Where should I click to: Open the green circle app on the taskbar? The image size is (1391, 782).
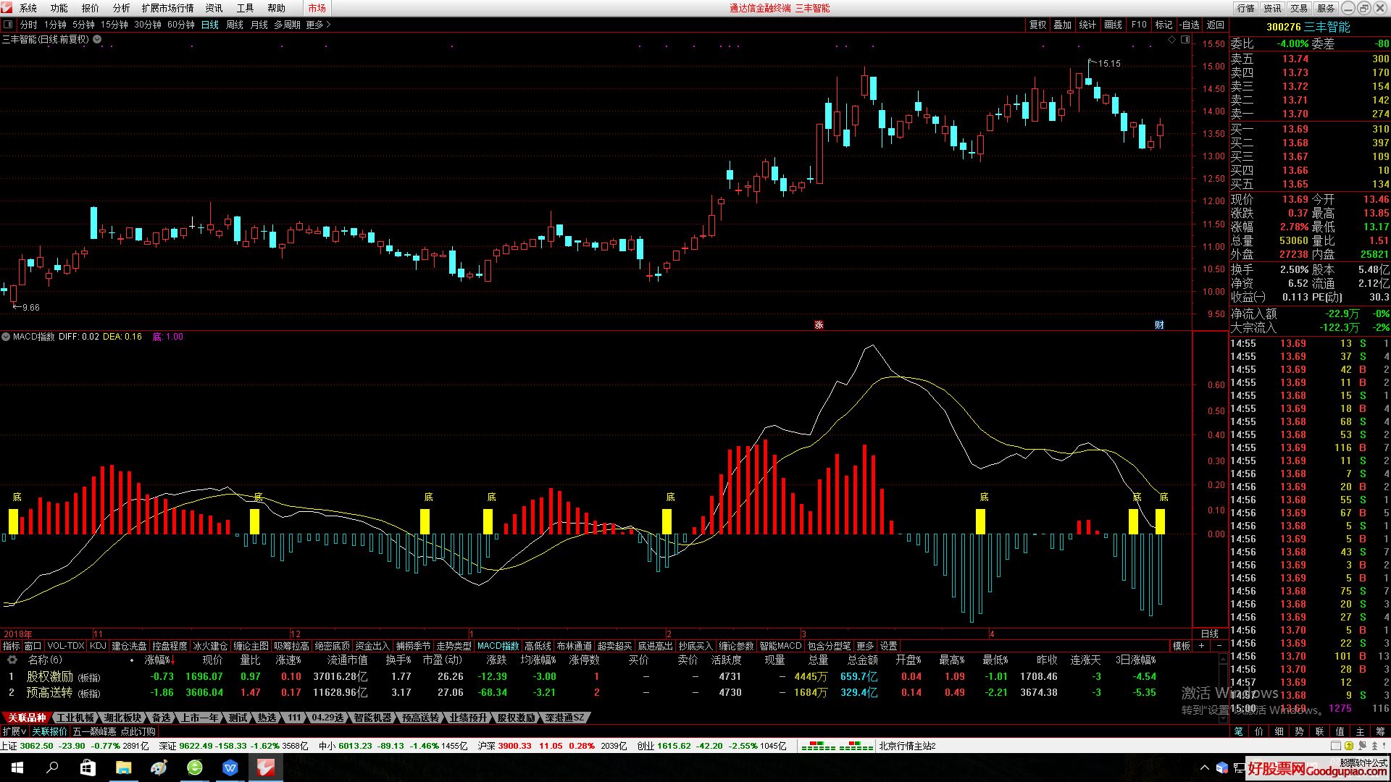(x=194, y=768)
